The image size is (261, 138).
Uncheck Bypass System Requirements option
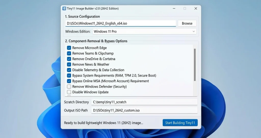[x=69, y=76]
